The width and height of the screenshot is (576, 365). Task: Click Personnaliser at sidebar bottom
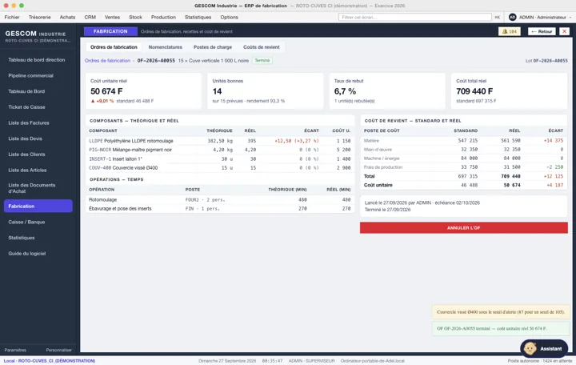point(58,351)
